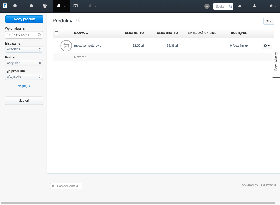Open the row gear dropdown for mysz komputerowa
280x205 pixels.
[x=267, y=46]
